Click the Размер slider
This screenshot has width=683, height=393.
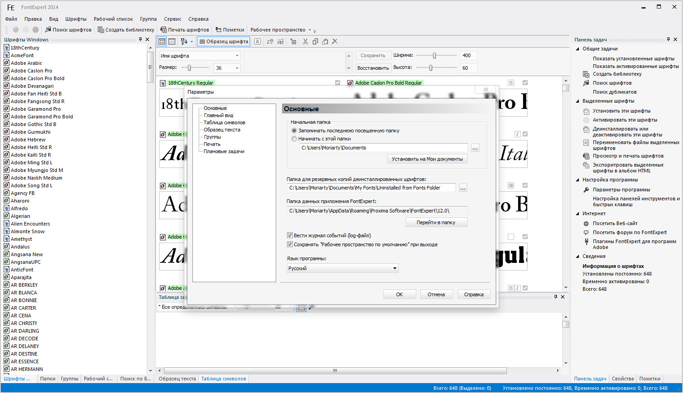point(196,68)
